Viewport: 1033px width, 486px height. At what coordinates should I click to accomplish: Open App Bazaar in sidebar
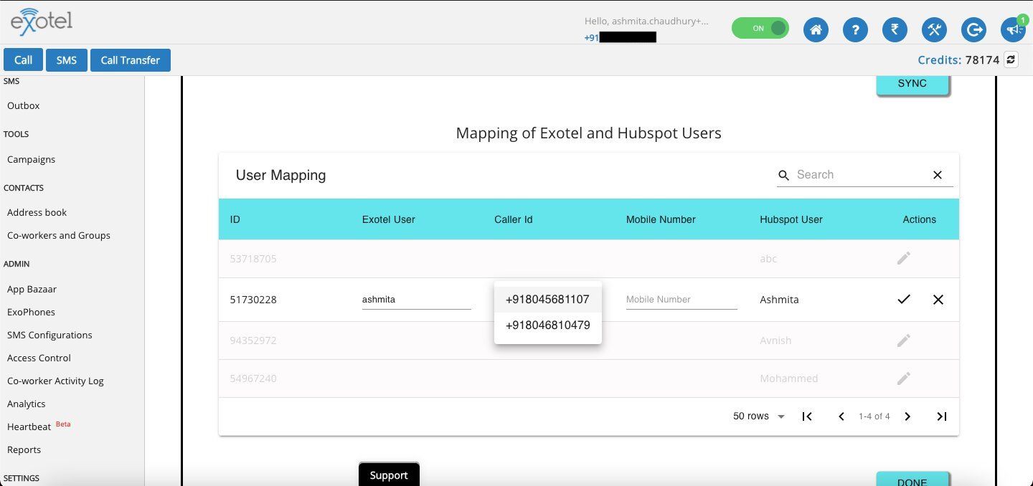coord(32,290)
